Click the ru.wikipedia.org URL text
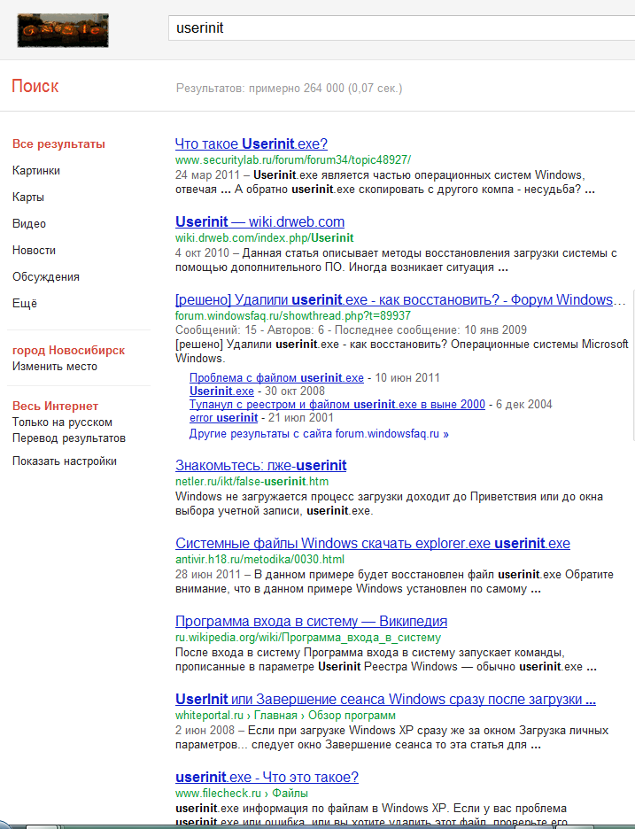Screen dimensions: 635x829 click(x=307, y=637)
